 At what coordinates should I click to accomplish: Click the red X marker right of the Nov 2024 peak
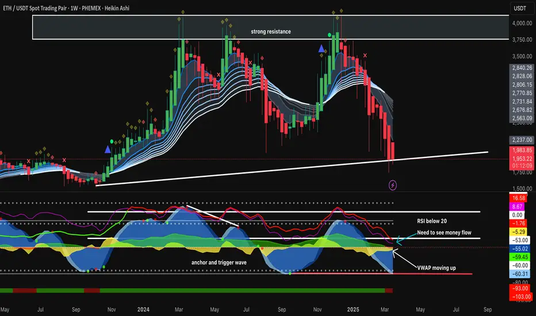click(x=365, y=55)
